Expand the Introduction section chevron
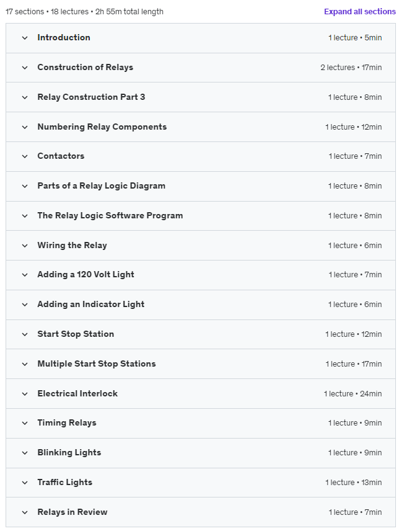The height and width of the screenshot is (531, 399). tap(25, 38)
